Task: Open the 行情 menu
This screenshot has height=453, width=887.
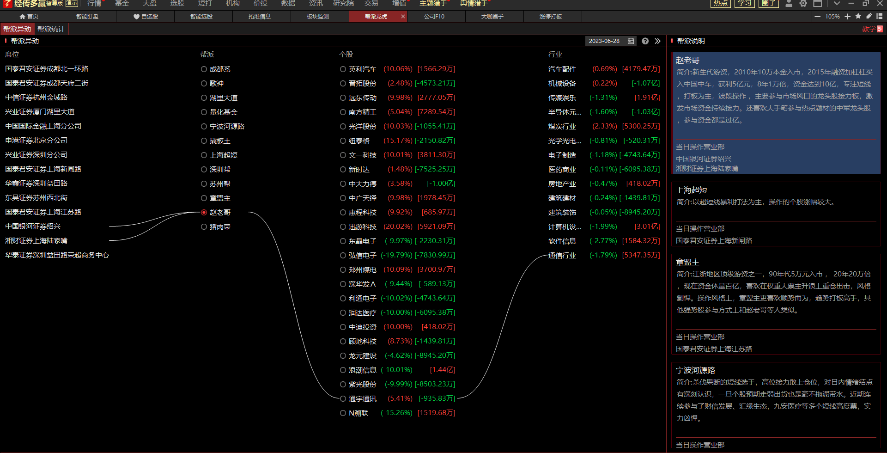Action: (94, 3)
